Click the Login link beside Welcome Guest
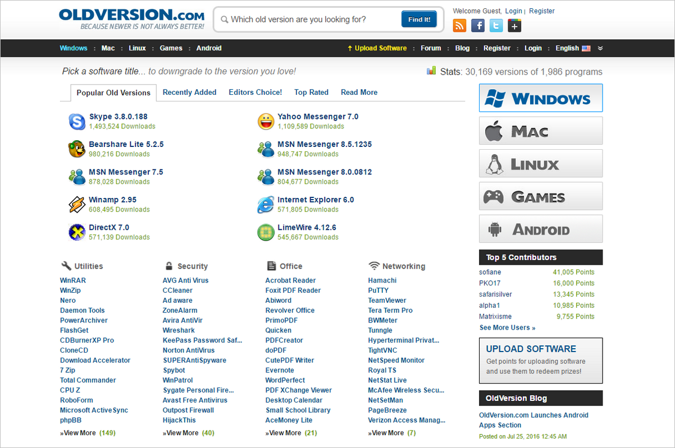Viewport: 675px width, 448px height. 514,11
